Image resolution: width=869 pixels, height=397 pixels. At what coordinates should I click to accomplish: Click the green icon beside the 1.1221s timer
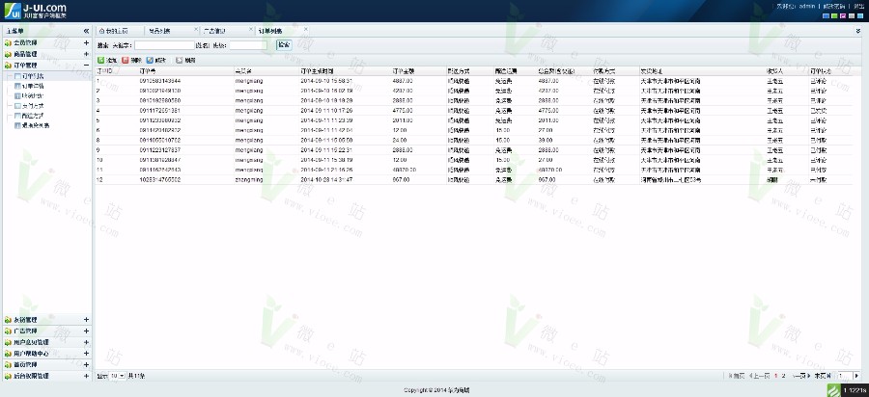[833, 390]
